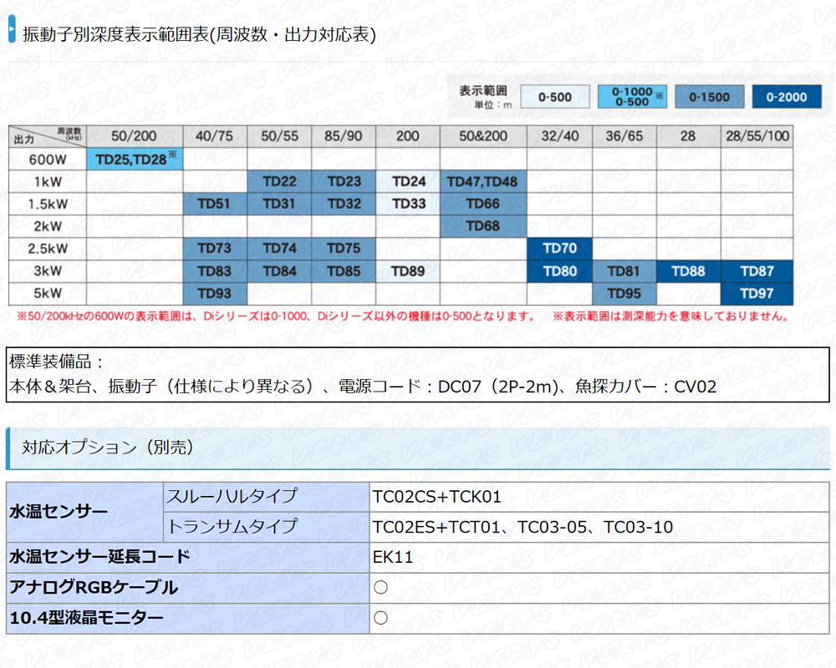Select the TD93 cell
The height and width of the screenshot is (668, 836).
pos(215,294)
